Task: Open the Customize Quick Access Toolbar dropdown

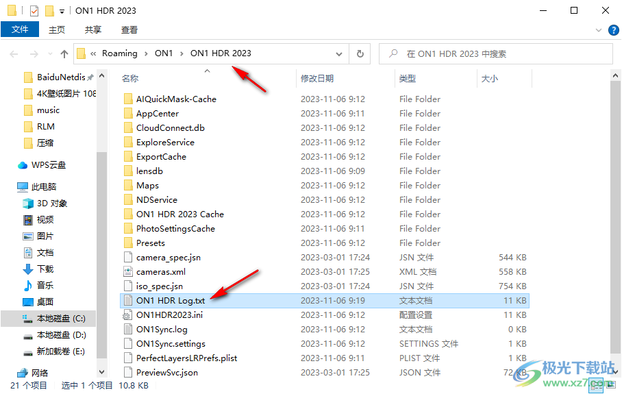Action: click(62, 11)
